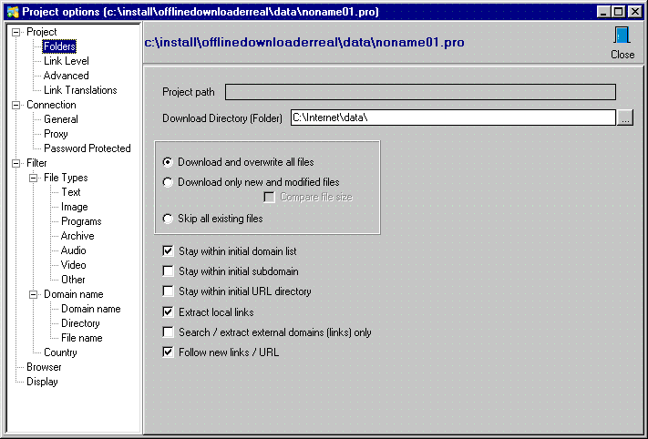
Task: Open the Link Level settings page
Action: [x=66, y=61]
